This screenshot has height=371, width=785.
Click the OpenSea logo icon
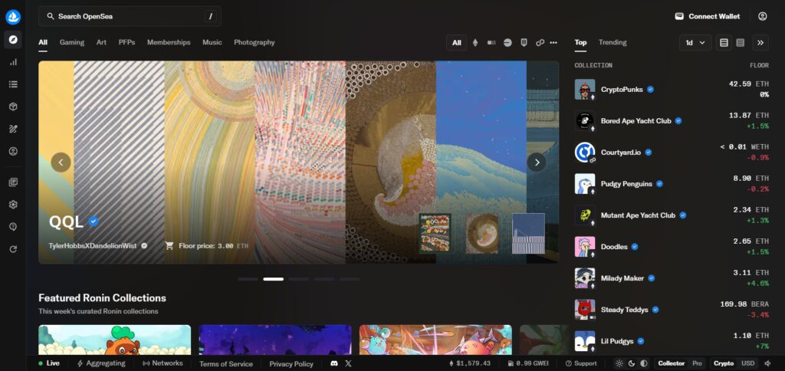[x=13, y=17]
